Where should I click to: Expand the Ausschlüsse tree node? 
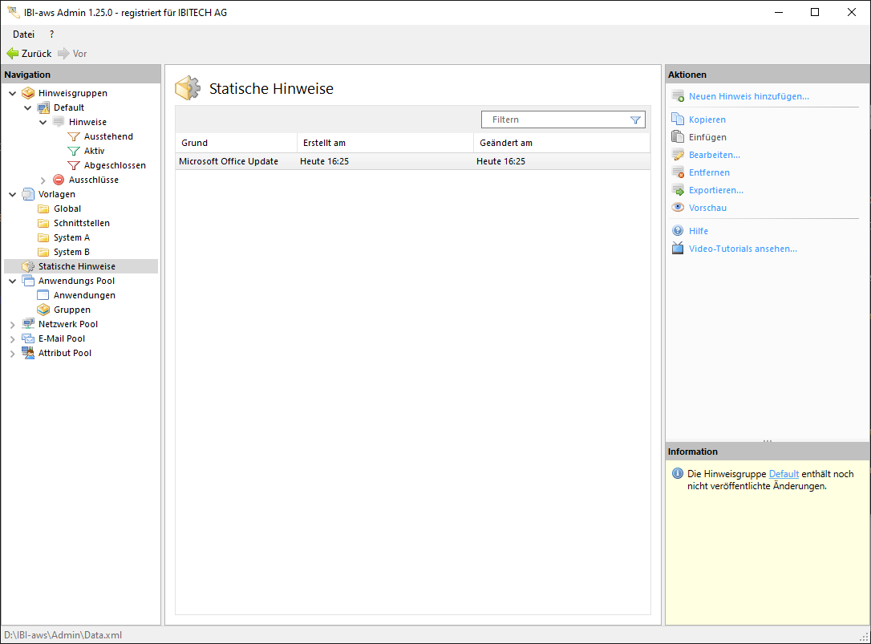point(43,180)
